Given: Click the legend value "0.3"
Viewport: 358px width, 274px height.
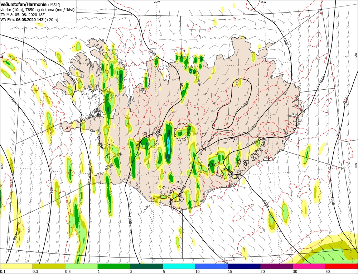Looking at the screenshot, I should pyautogui.click(x=35, y=271).
